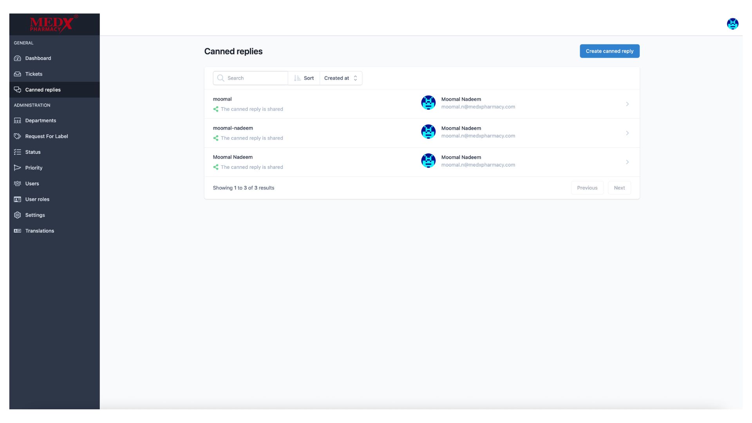Click the User roles ID card icon
The image size is (752, 423).
coord(17,199)
